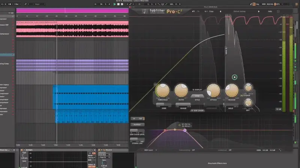
Task: Open the compressor Style selector
Action: 197,96
